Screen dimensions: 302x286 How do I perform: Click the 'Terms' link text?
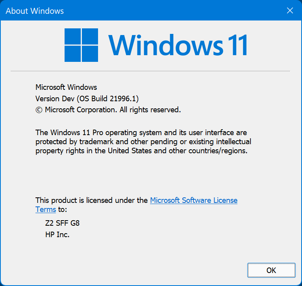46,210
